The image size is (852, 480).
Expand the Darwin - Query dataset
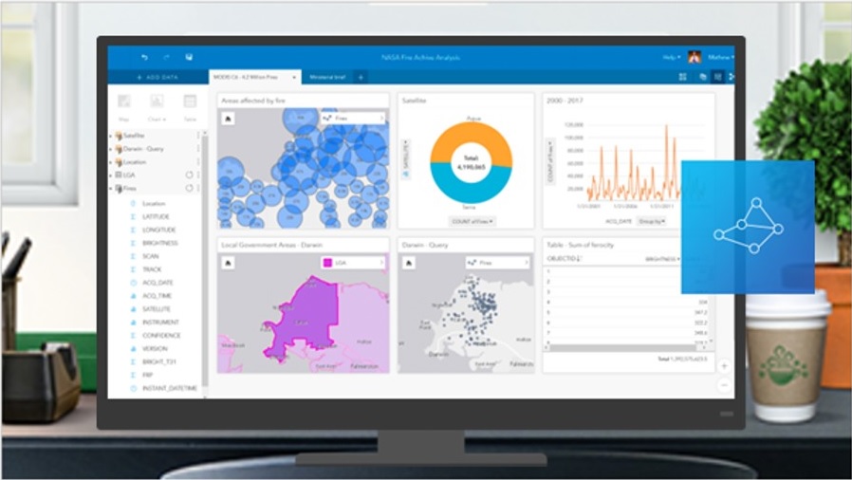[x=111, y=149]
